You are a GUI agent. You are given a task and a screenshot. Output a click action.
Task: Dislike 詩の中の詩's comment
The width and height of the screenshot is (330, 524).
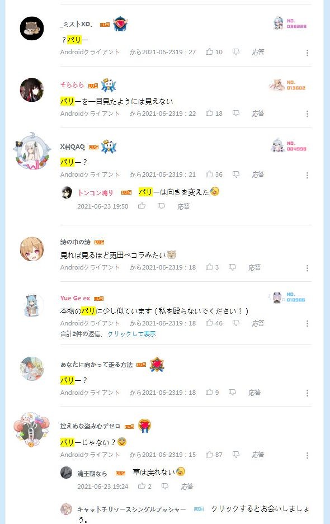click(x=232, y=267)
